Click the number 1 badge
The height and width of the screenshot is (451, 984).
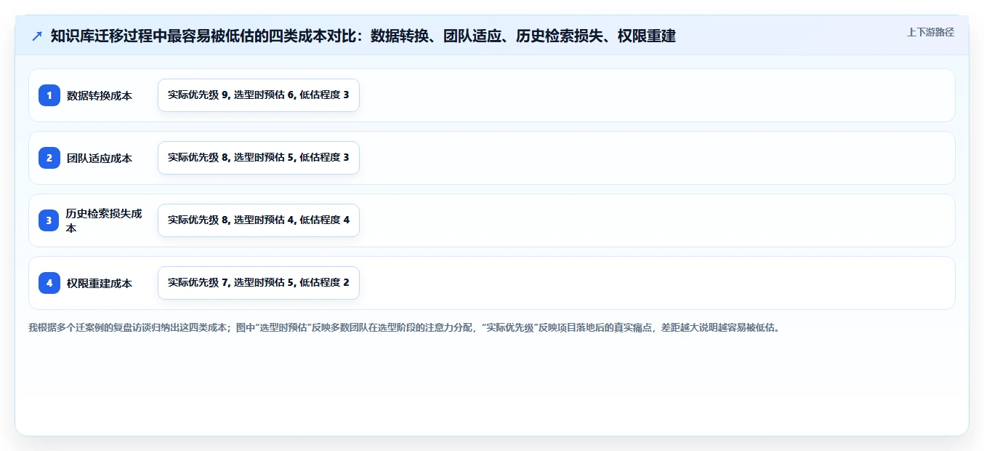tap(49, 95)
